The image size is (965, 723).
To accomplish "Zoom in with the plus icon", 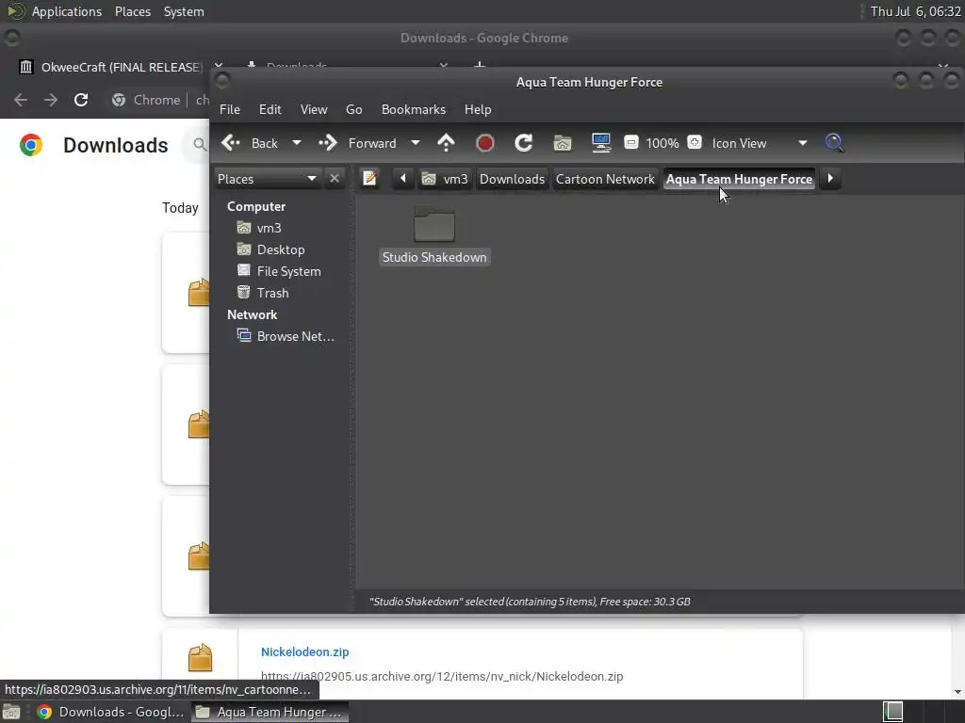I will coord(695,143).
